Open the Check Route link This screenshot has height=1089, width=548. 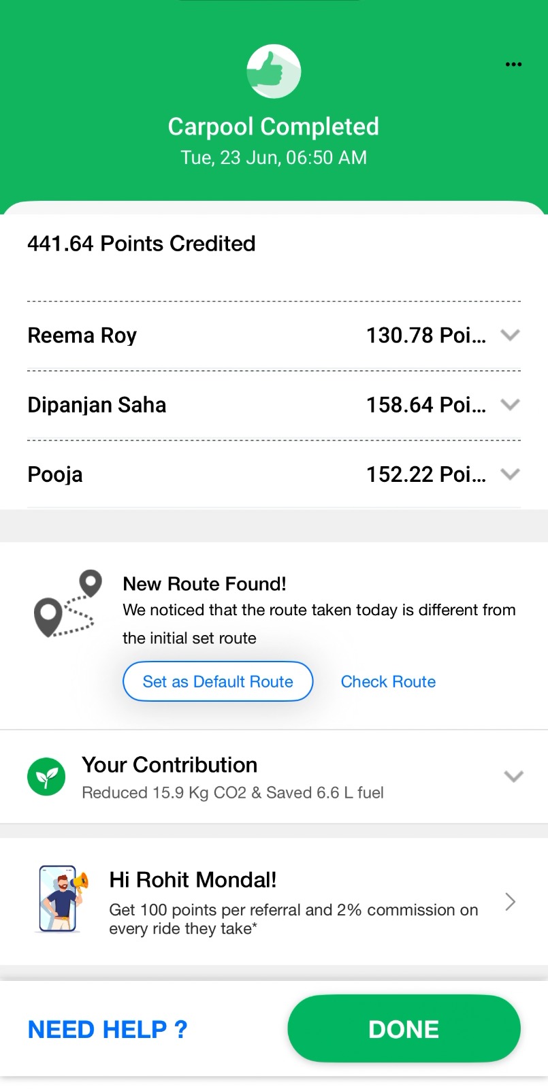pyautogui.click(x=388, y=681)
